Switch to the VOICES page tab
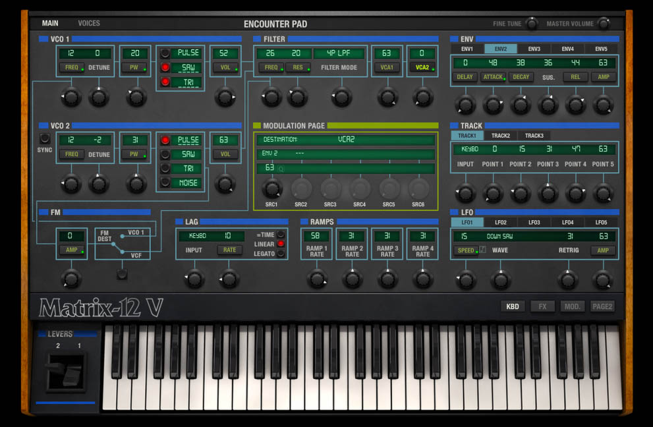This screenshot has width=653, height=427. coord(89,23)
